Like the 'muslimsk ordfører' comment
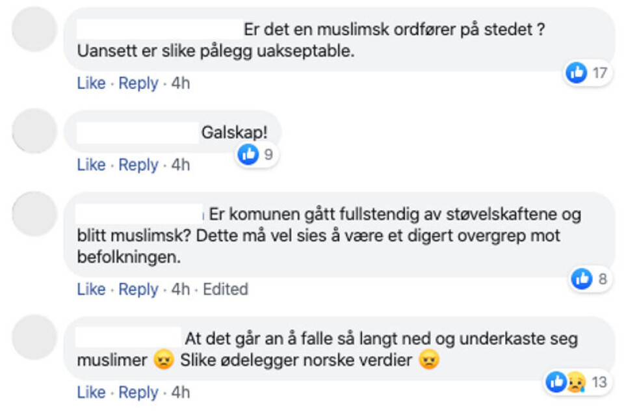Screen dimensions: 624x411 point(91,83)
